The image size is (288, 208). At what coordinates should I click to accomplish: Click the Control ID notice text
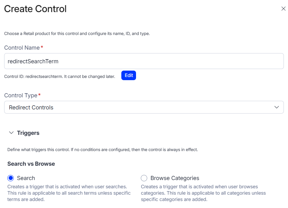59,76
